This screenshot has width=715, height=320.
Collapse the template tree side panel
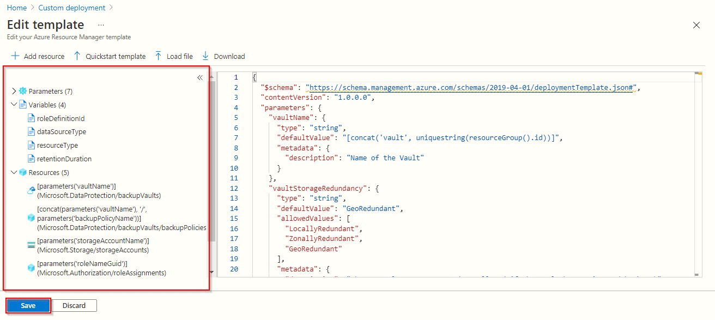click(199, 77)
